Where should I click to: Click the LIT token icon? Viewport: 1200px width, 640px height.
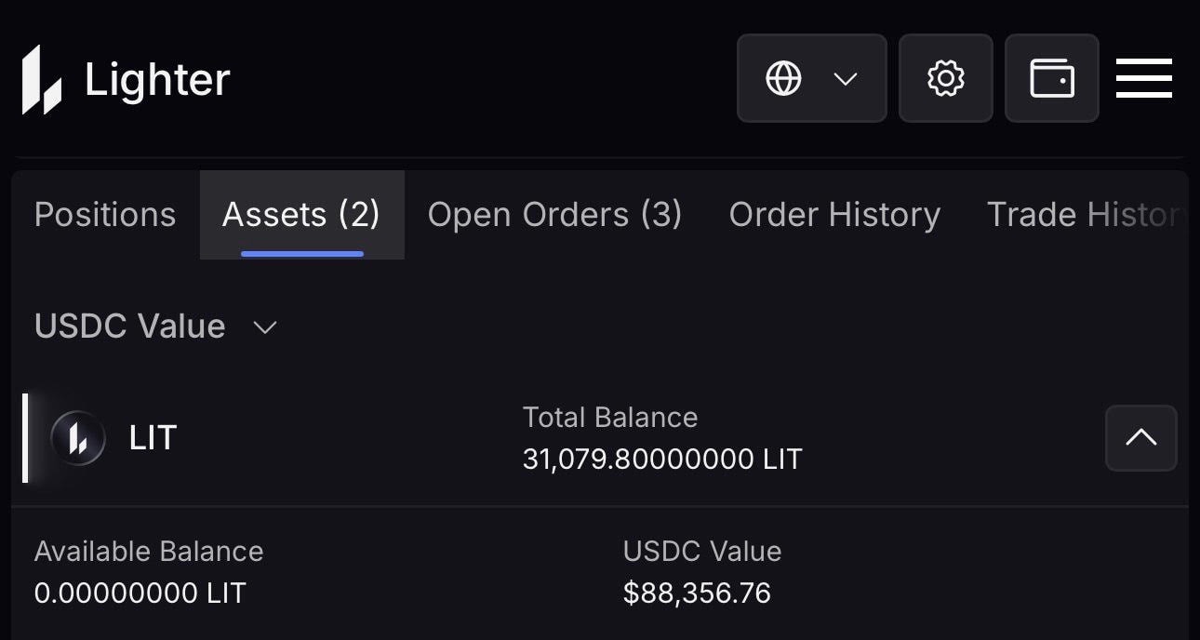pyautogui.click(x=78, y=438)
